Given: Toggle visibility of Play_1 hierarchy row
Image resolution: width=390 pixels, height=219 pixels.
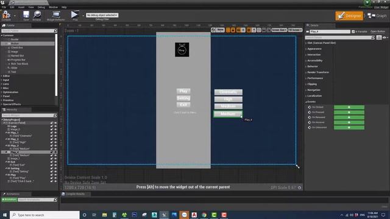Looking at the screenshot, I should point(55,133).
